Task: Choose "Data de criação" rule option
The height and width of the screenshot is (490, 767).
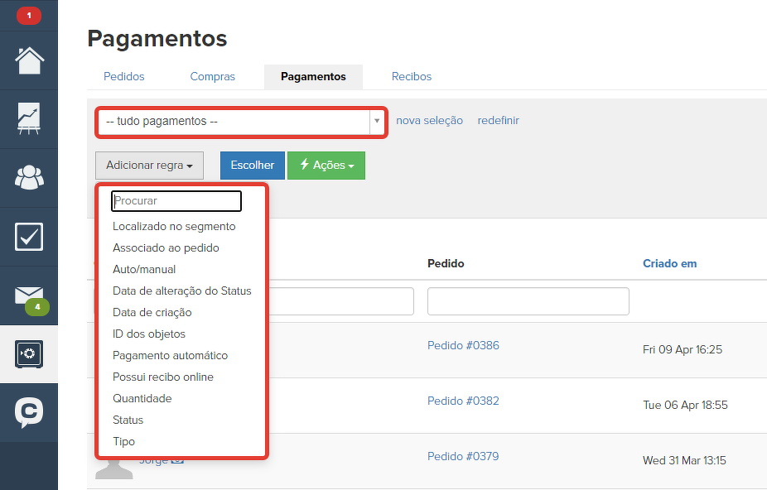Action: tap(152, 313)
